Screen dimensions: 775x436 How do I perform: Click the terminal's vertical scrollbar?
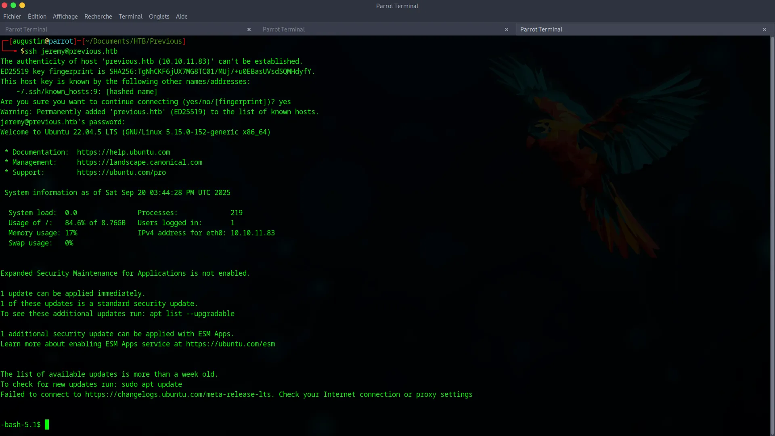click(772, 234)
